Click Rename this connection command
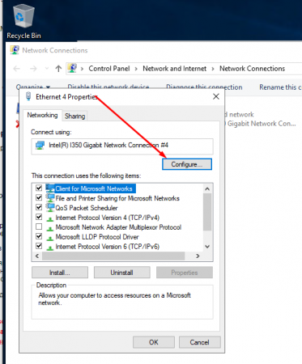The image size is (302, 364). coord(280,87)
